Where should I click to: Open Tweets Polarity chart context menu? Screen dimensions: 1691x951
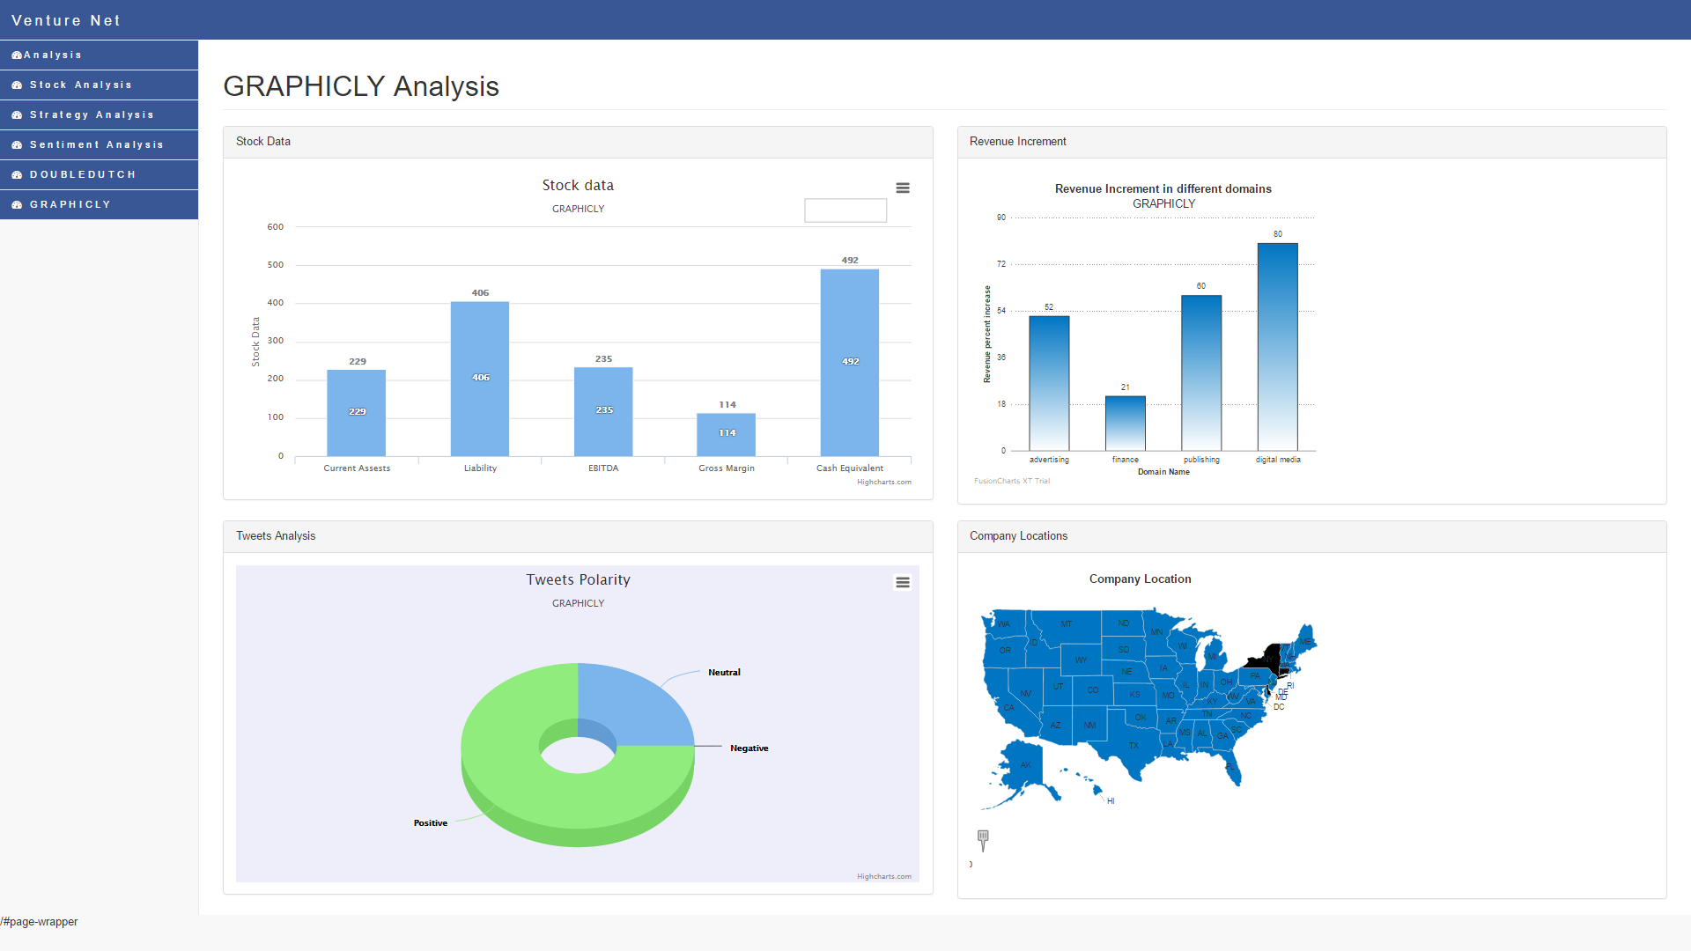coord(903,582)
